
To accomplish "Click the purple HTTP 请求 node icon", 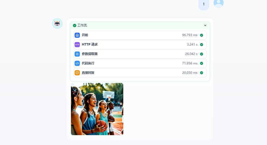I will click(77, 44).
